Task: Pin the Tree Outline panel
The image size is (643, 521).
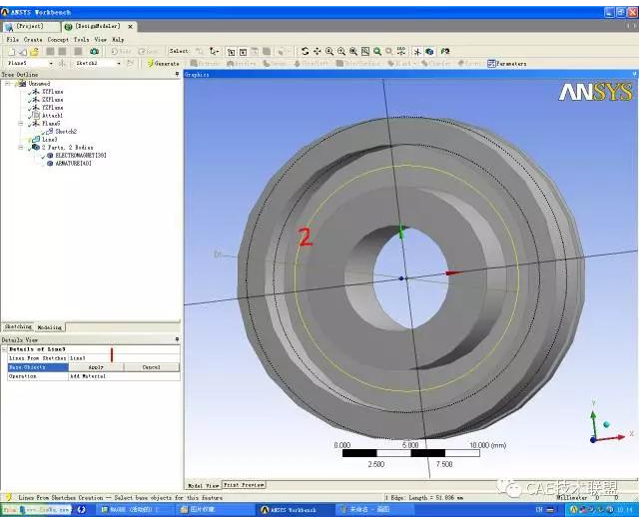Action: click(177, 74)
